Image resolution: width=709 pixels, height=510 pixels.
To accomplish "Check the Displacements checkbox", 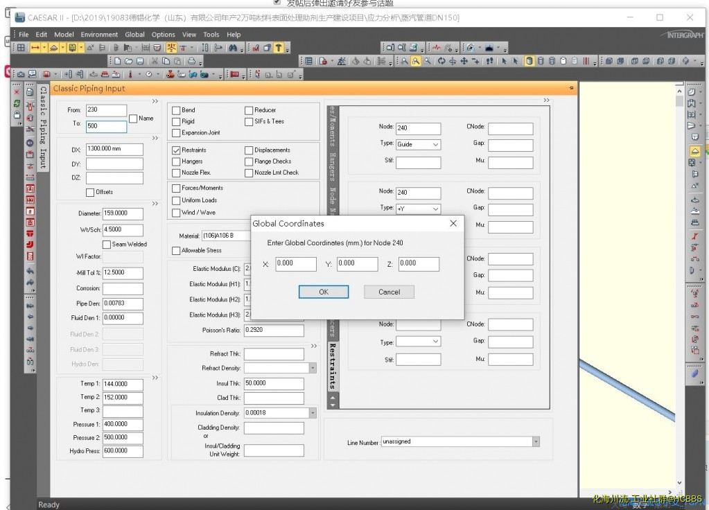I will (x=249, y=150).
